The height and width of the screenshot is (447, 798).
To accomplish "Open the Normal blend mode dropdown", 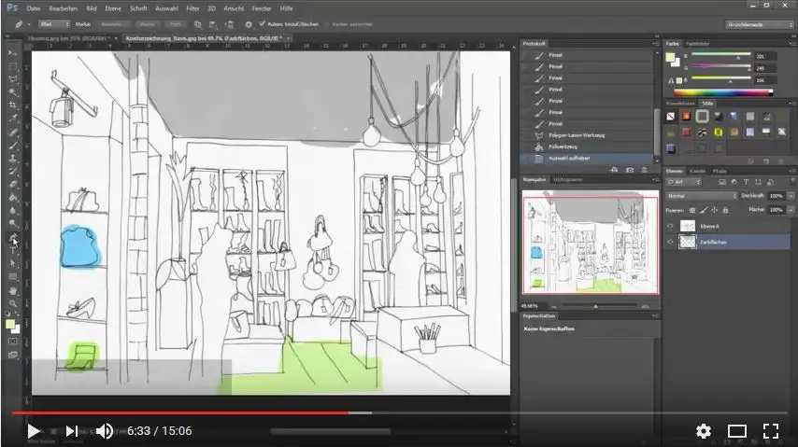I will point(702,196).
